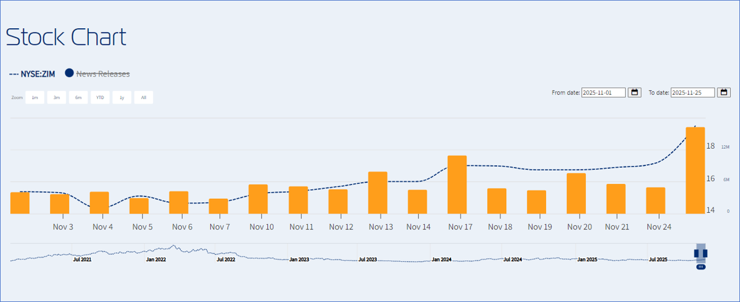
Task: Set zoom to 1m
Action: (35, 97)
